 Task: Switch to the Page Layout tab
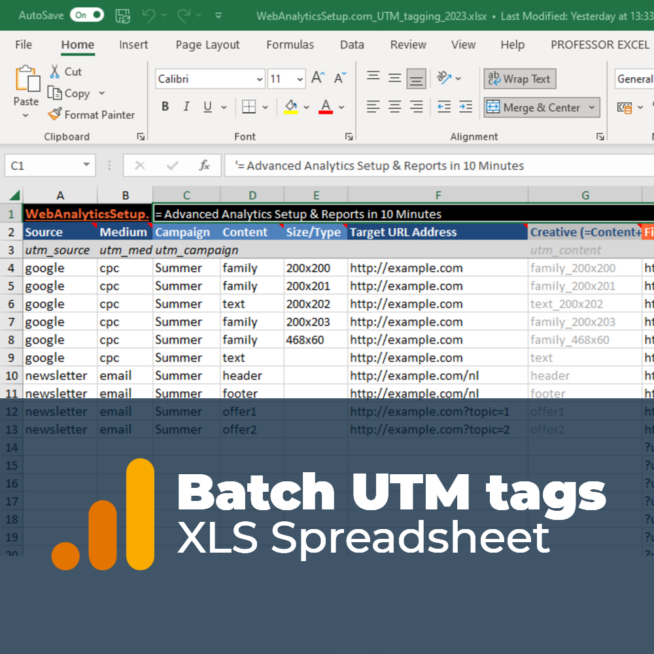pyautogui.click(x=207, y=44)
